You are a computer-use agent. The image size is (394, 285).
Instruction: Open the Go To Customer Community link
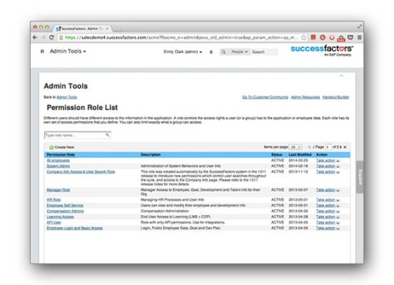(265, 97)
